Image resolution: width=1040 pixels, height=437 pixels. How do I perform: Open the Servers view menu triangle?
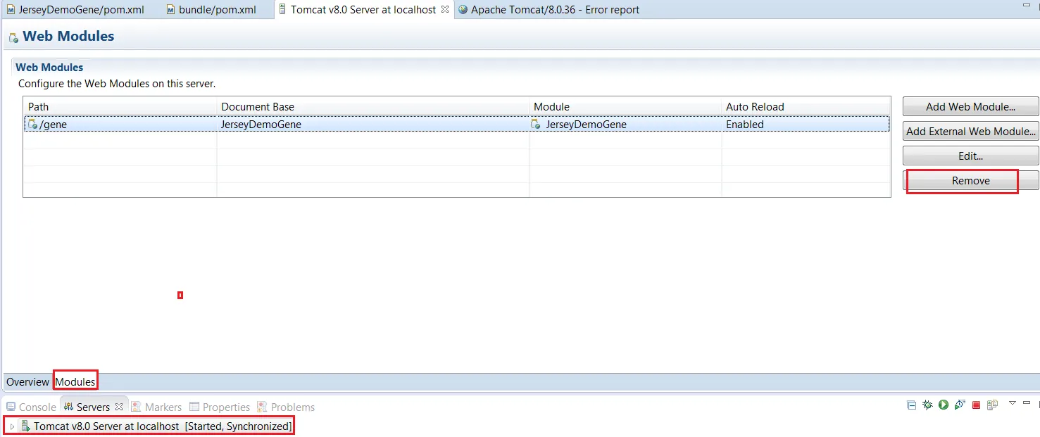[x=1013, y=403]
